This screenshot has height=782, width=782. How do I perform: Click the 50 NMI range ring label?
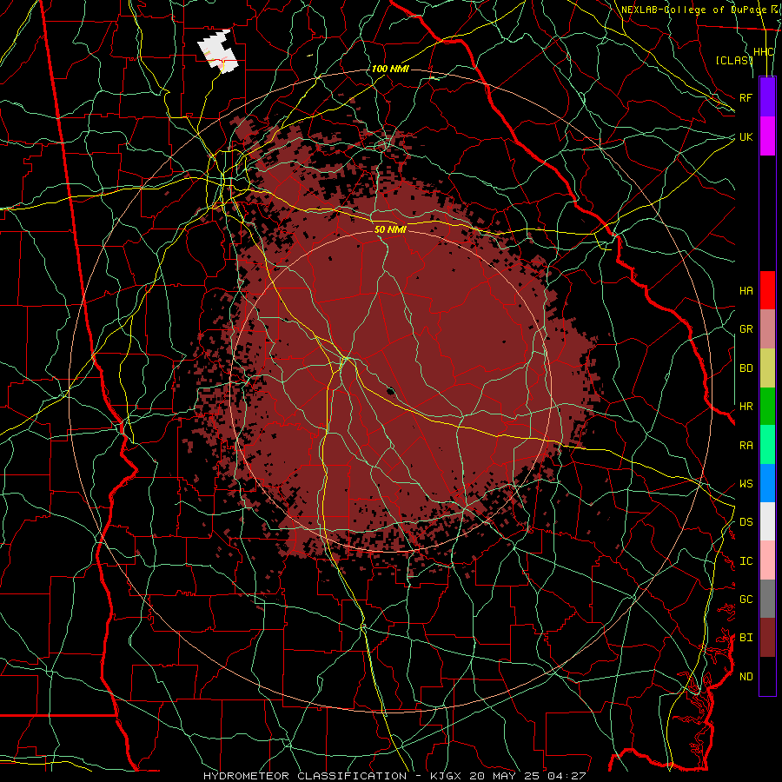(x=390, y=229)
